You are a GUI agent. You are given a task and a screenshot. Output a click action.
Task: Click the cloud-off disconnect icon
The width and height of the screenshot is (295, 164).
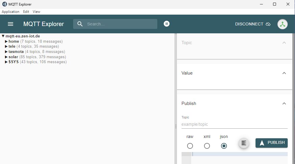tap(268, 24)
